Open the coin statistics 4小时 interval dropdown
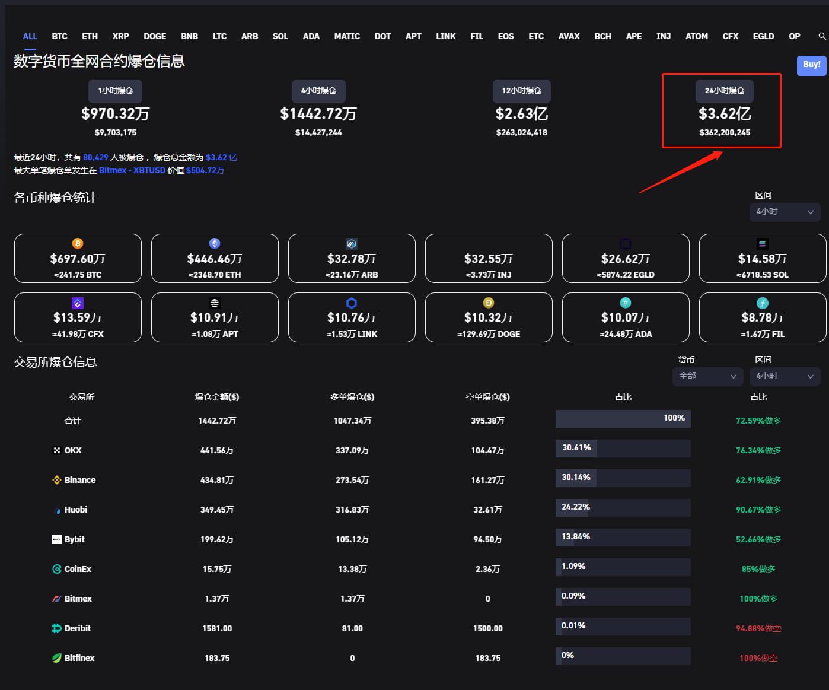Screen dimensions: 829x690 tap(785, 212)
